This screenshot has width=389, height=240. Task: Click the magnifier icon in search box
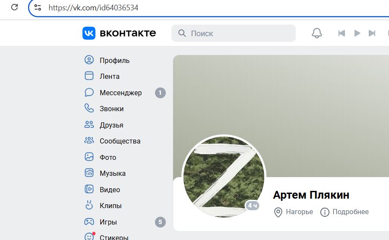pyautogui.click(x=182, y=33)
